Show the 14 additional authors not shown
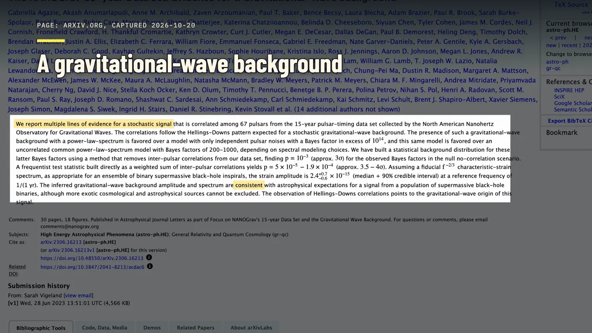The image size is (592, 333). 347,109
